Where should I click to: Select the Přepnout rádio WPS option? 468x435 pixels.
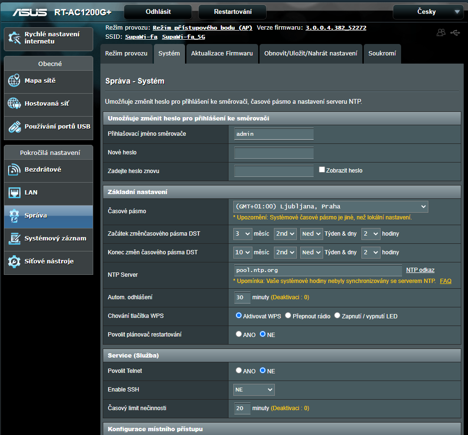point(288,315)
